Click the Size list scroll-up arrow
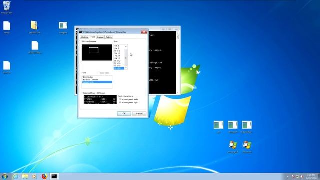The height and width of the screenshot is (180, 320). [126, 46]
